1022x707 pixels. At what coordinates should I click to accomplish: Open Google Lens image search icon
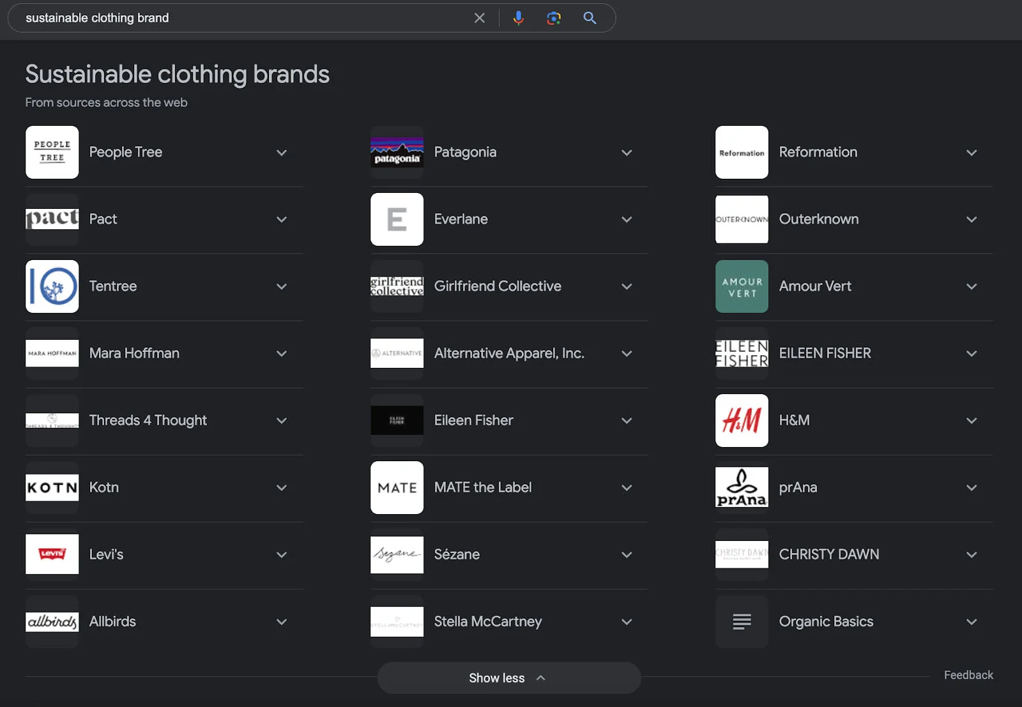tap(554, 18)
